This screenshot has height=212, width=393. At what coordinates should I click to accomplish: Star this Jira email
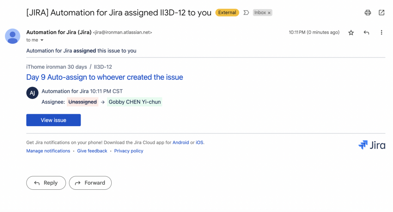click(351, 33)
